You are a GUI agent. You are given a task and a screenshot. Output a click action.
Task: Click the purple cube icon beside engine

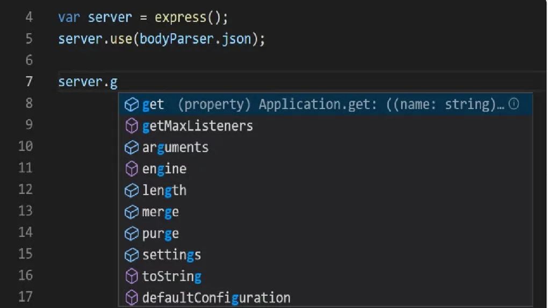point(132,169)
